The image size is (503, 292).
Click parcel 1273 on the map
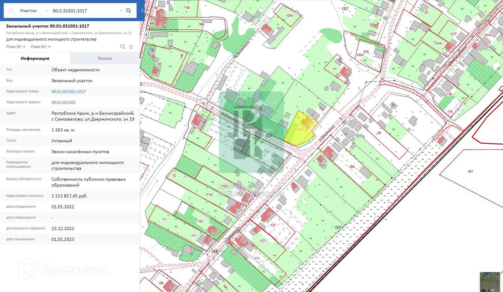pos(263,241)
